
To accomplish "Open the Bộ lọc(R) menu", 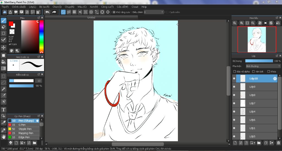I will coord(44,7).
